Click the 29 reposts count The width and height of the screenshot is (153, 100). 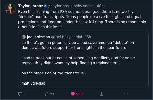[x=52, y=94]
